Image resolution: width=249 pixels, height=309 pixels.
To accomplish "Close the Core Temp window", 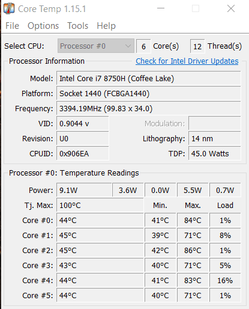I will [x=231, y=8].
